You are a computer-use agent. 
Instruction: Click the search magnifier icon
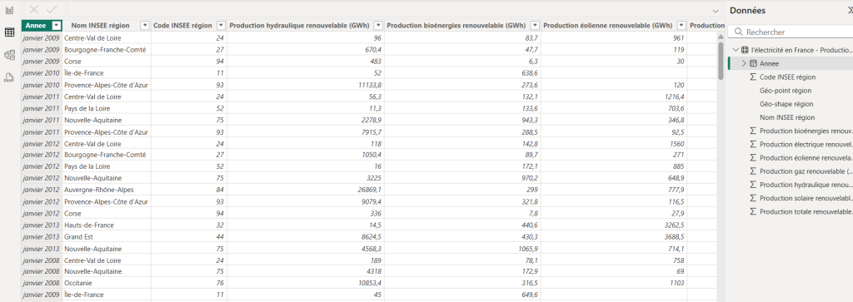[x=738, y=32]
